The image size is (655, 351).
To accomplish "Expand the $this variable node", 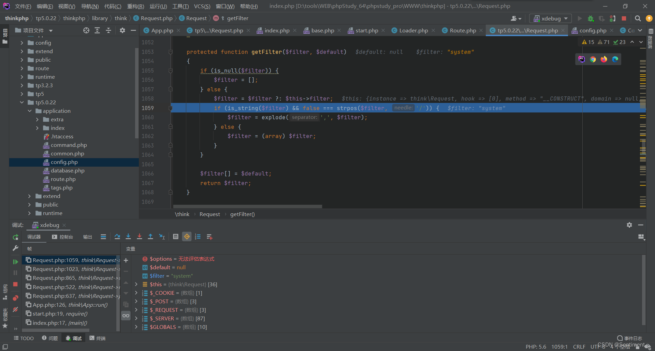I will coord(136,284).
